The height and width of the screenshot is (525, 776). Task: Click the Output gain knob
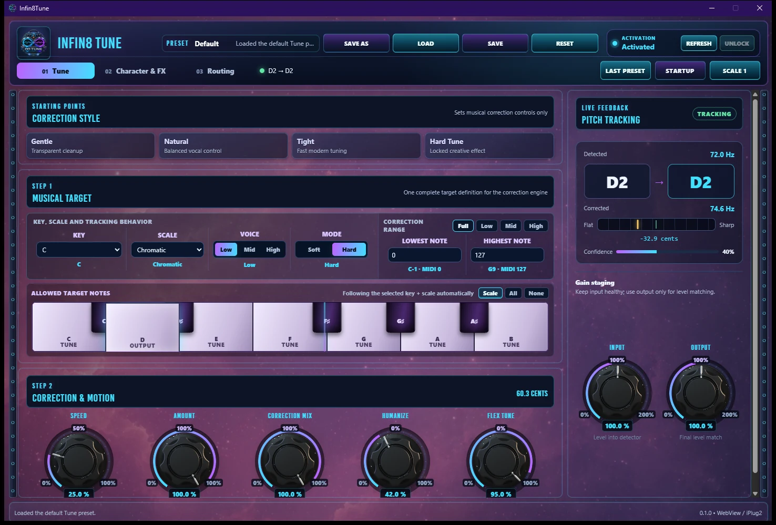point(701,393)
